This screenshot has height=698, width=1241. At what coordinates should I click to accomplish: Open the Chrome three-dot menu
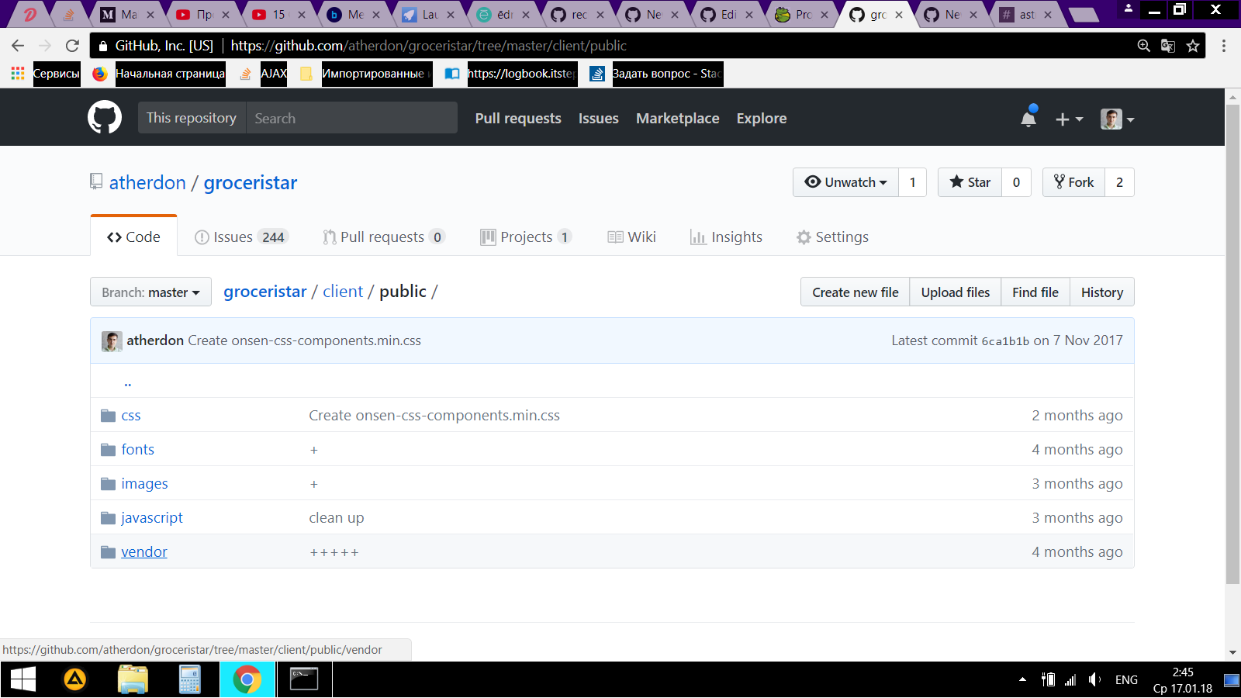pyautogui.click(x=1224, y=46)
